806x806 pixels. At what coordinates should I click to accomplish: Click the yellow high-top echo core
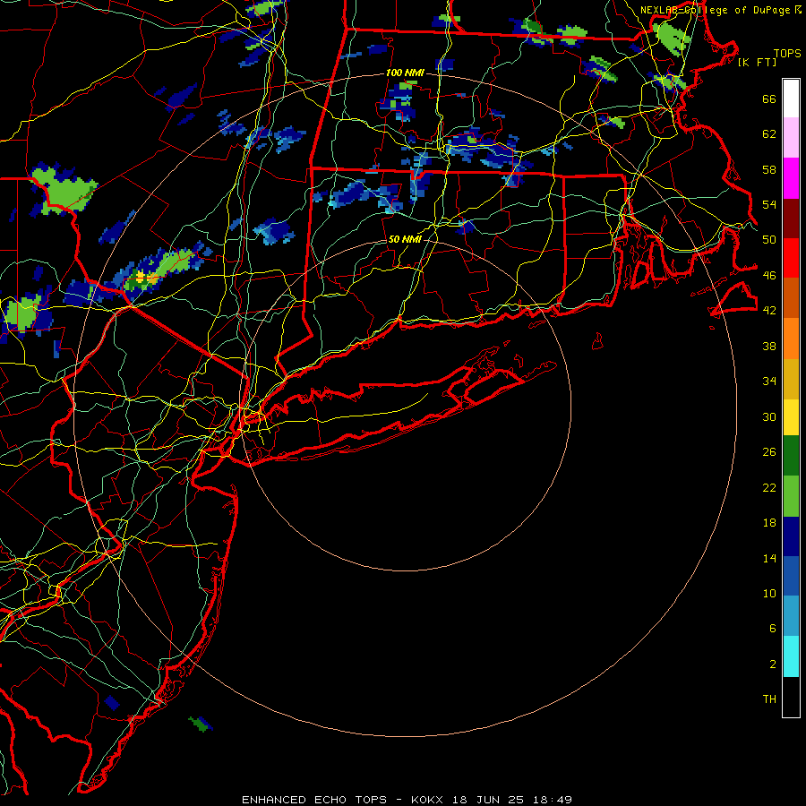pos(141,277)
